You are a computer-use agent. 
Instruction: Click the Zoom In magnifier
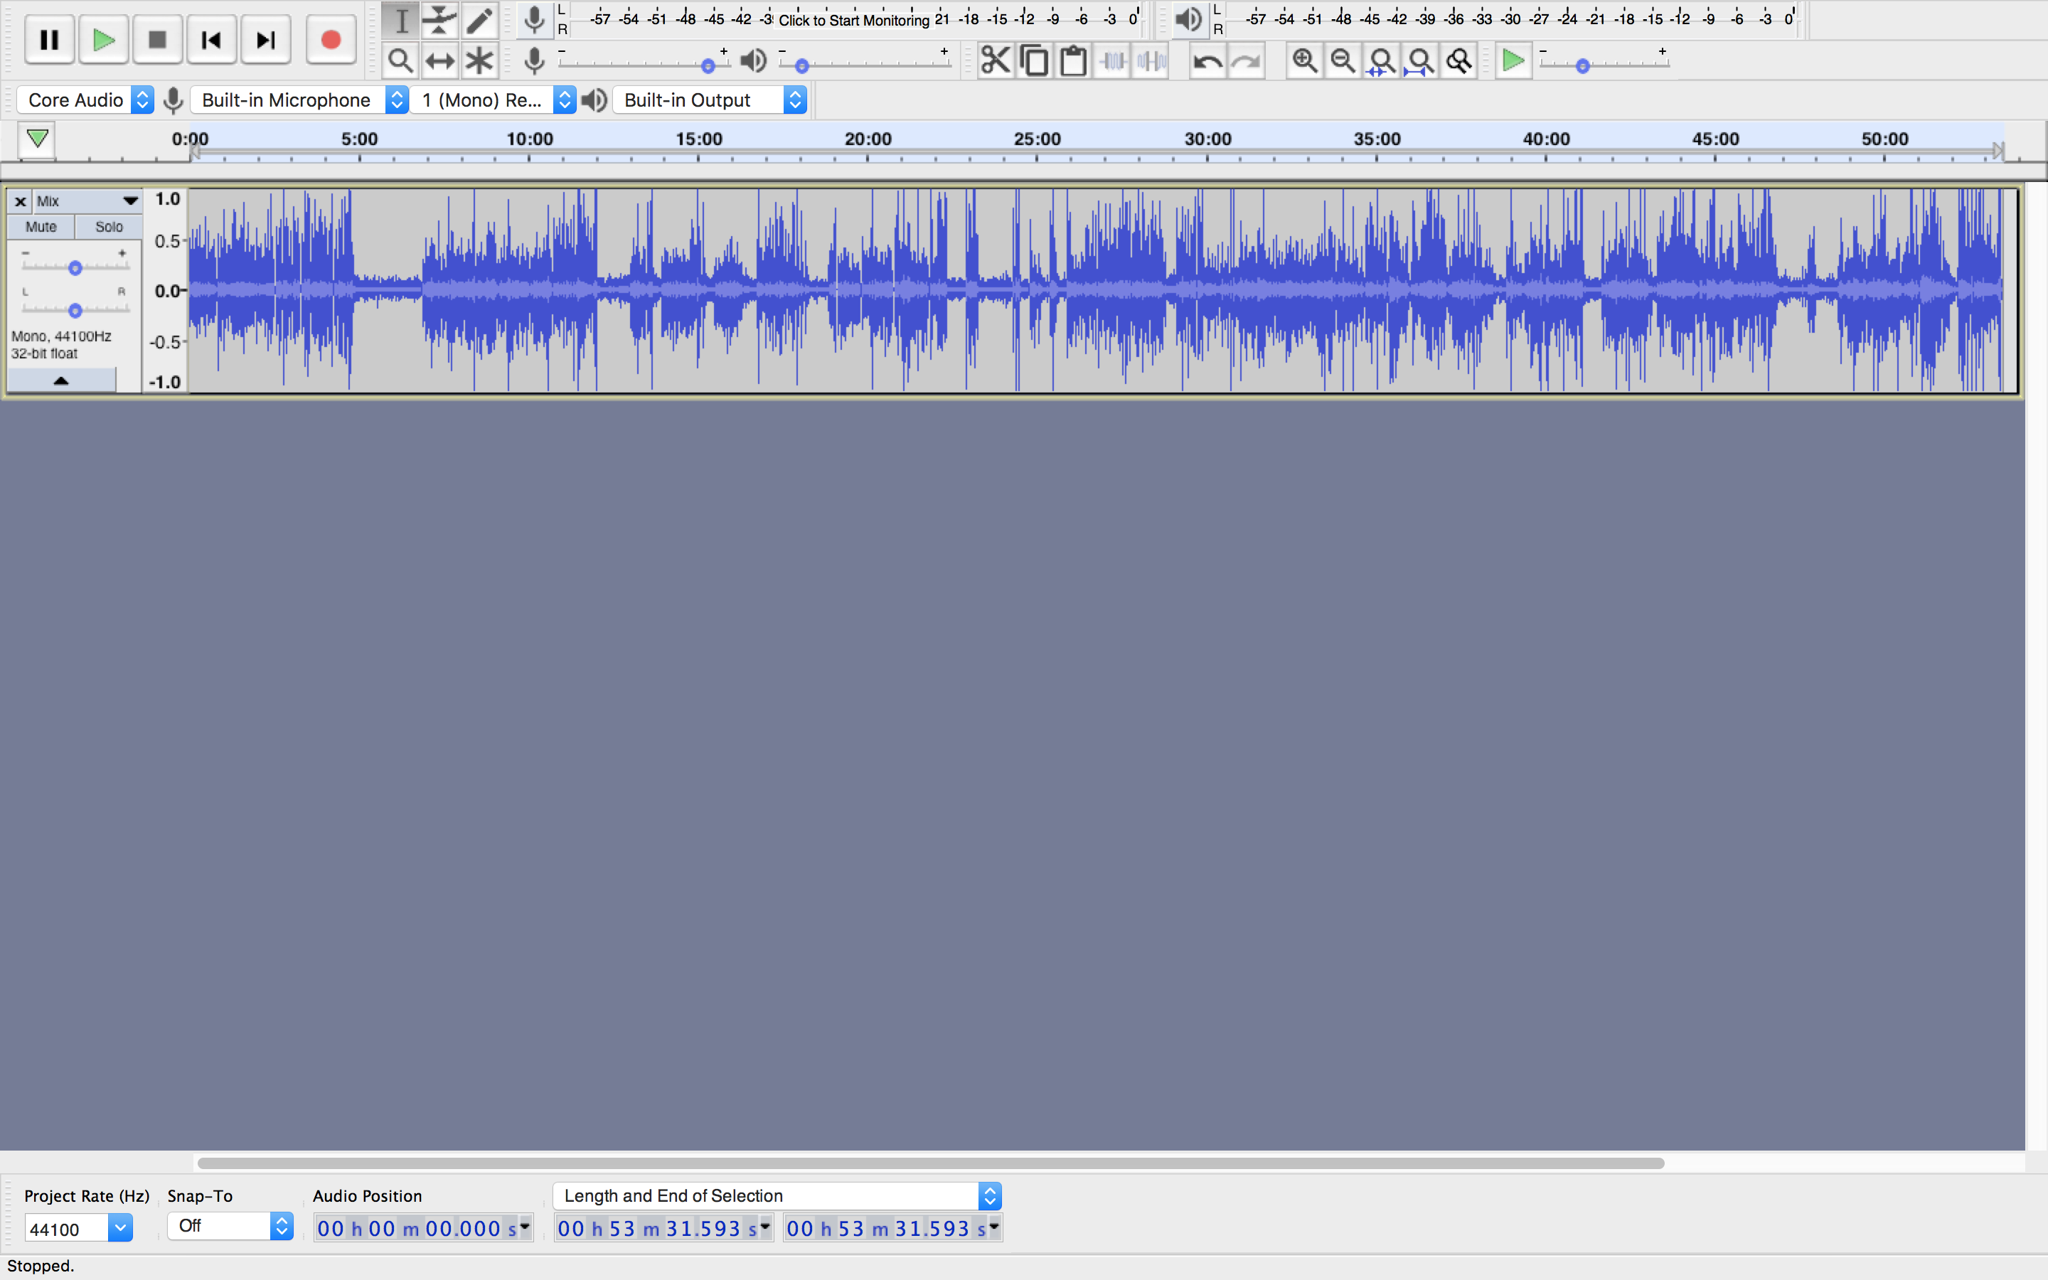[x=1304, y=61]
